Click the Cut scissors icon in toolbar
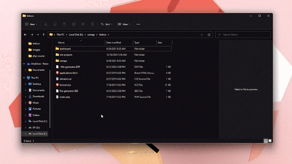The image size is (292, 164). [x=46, y=24]
